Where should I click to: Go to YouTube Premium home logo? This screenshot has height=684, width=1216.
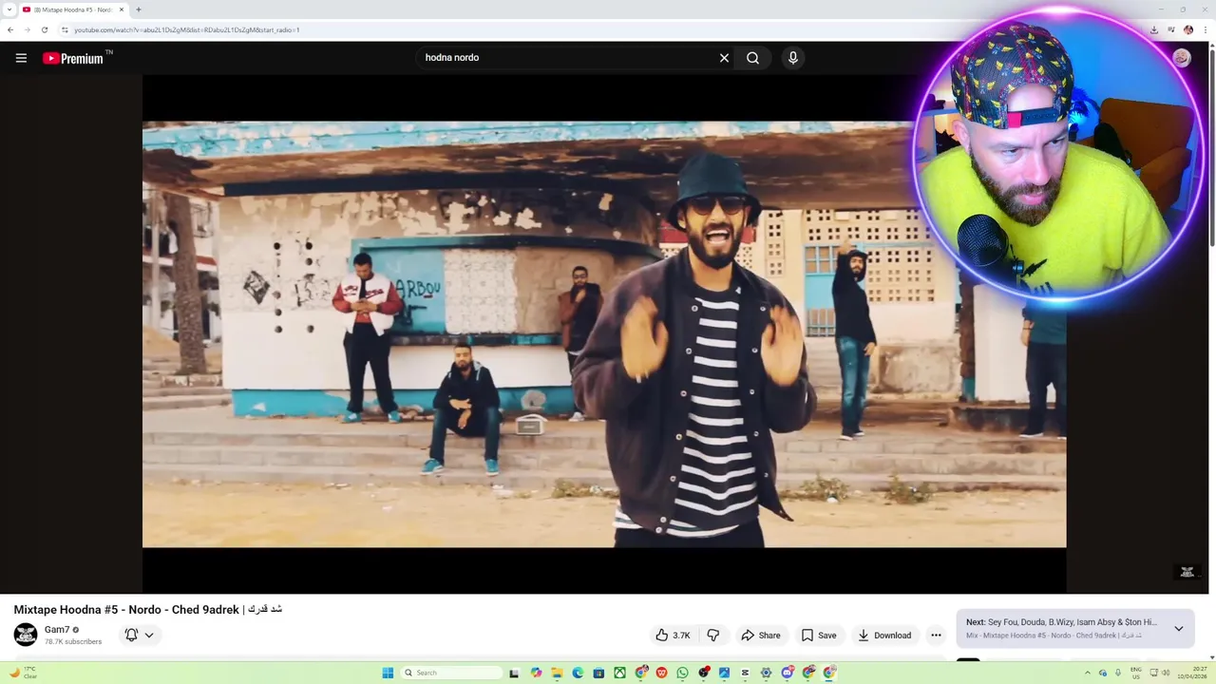coord(73,58)
